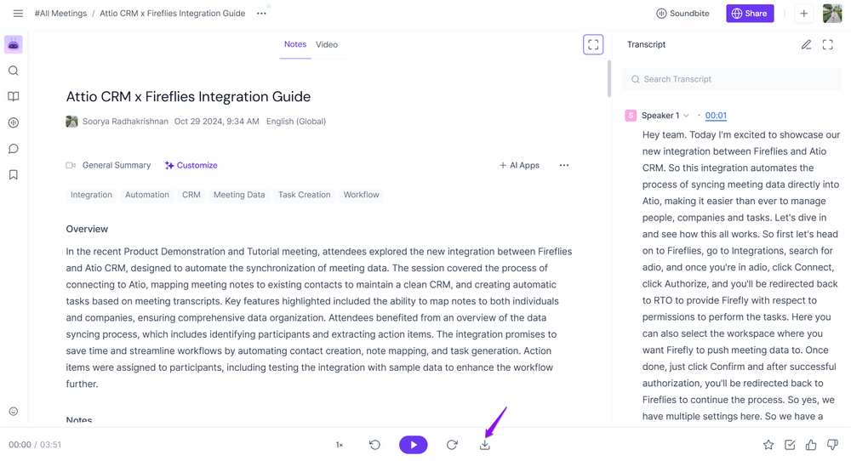Rewind playback with the back arrow
This screenshot has height=461, width=851.
click(x=375, y=445)
